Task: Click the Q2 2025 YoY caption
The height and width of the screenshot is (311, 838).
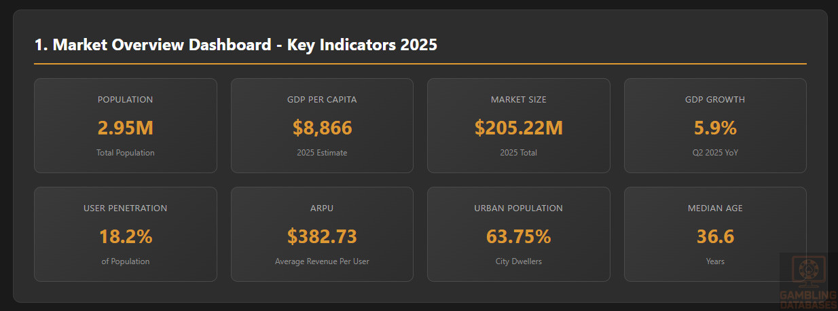Action: pyautogui.click(x=715, y=153)
